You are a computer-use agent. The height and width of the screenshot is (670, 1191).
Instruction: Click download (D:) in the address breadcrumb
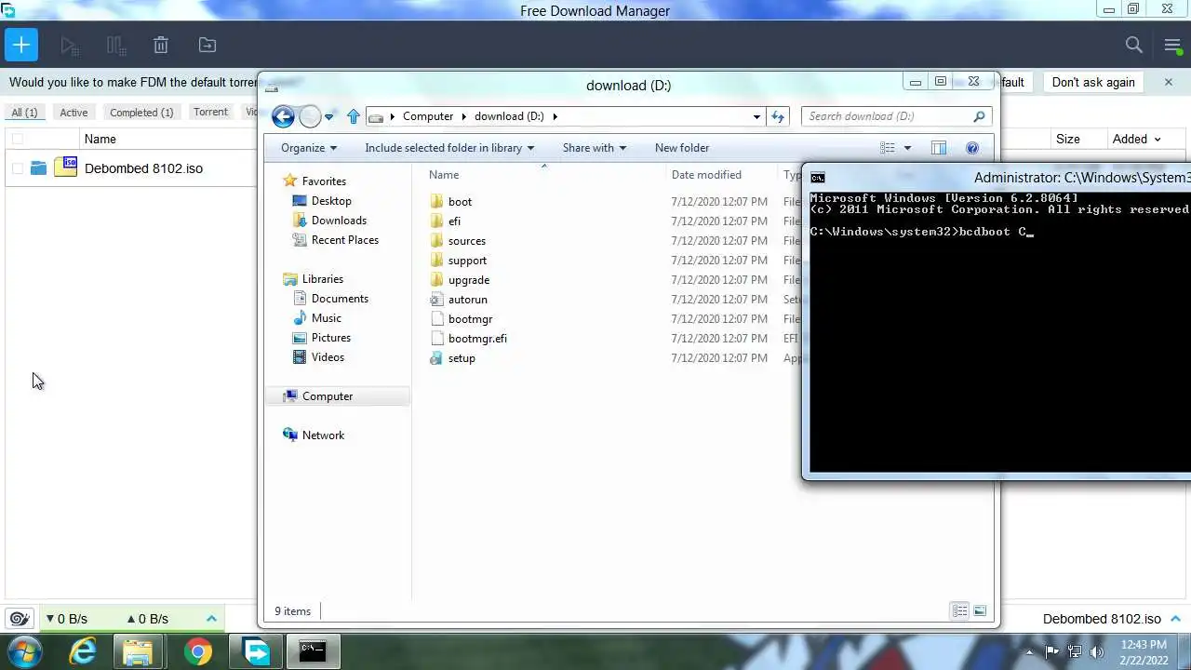click(509, 116)
